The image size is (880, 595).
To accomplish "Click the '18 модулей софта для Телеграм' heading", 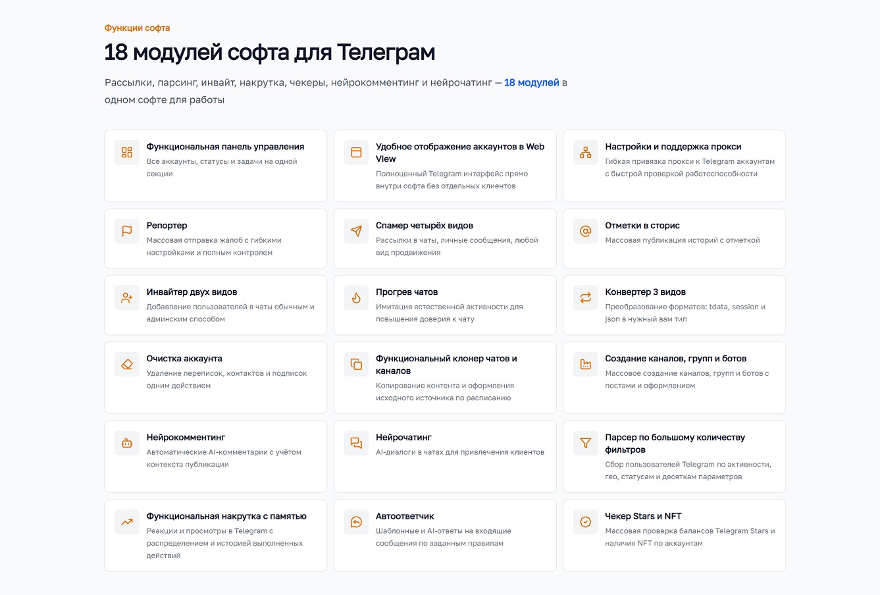I will 270,53.
